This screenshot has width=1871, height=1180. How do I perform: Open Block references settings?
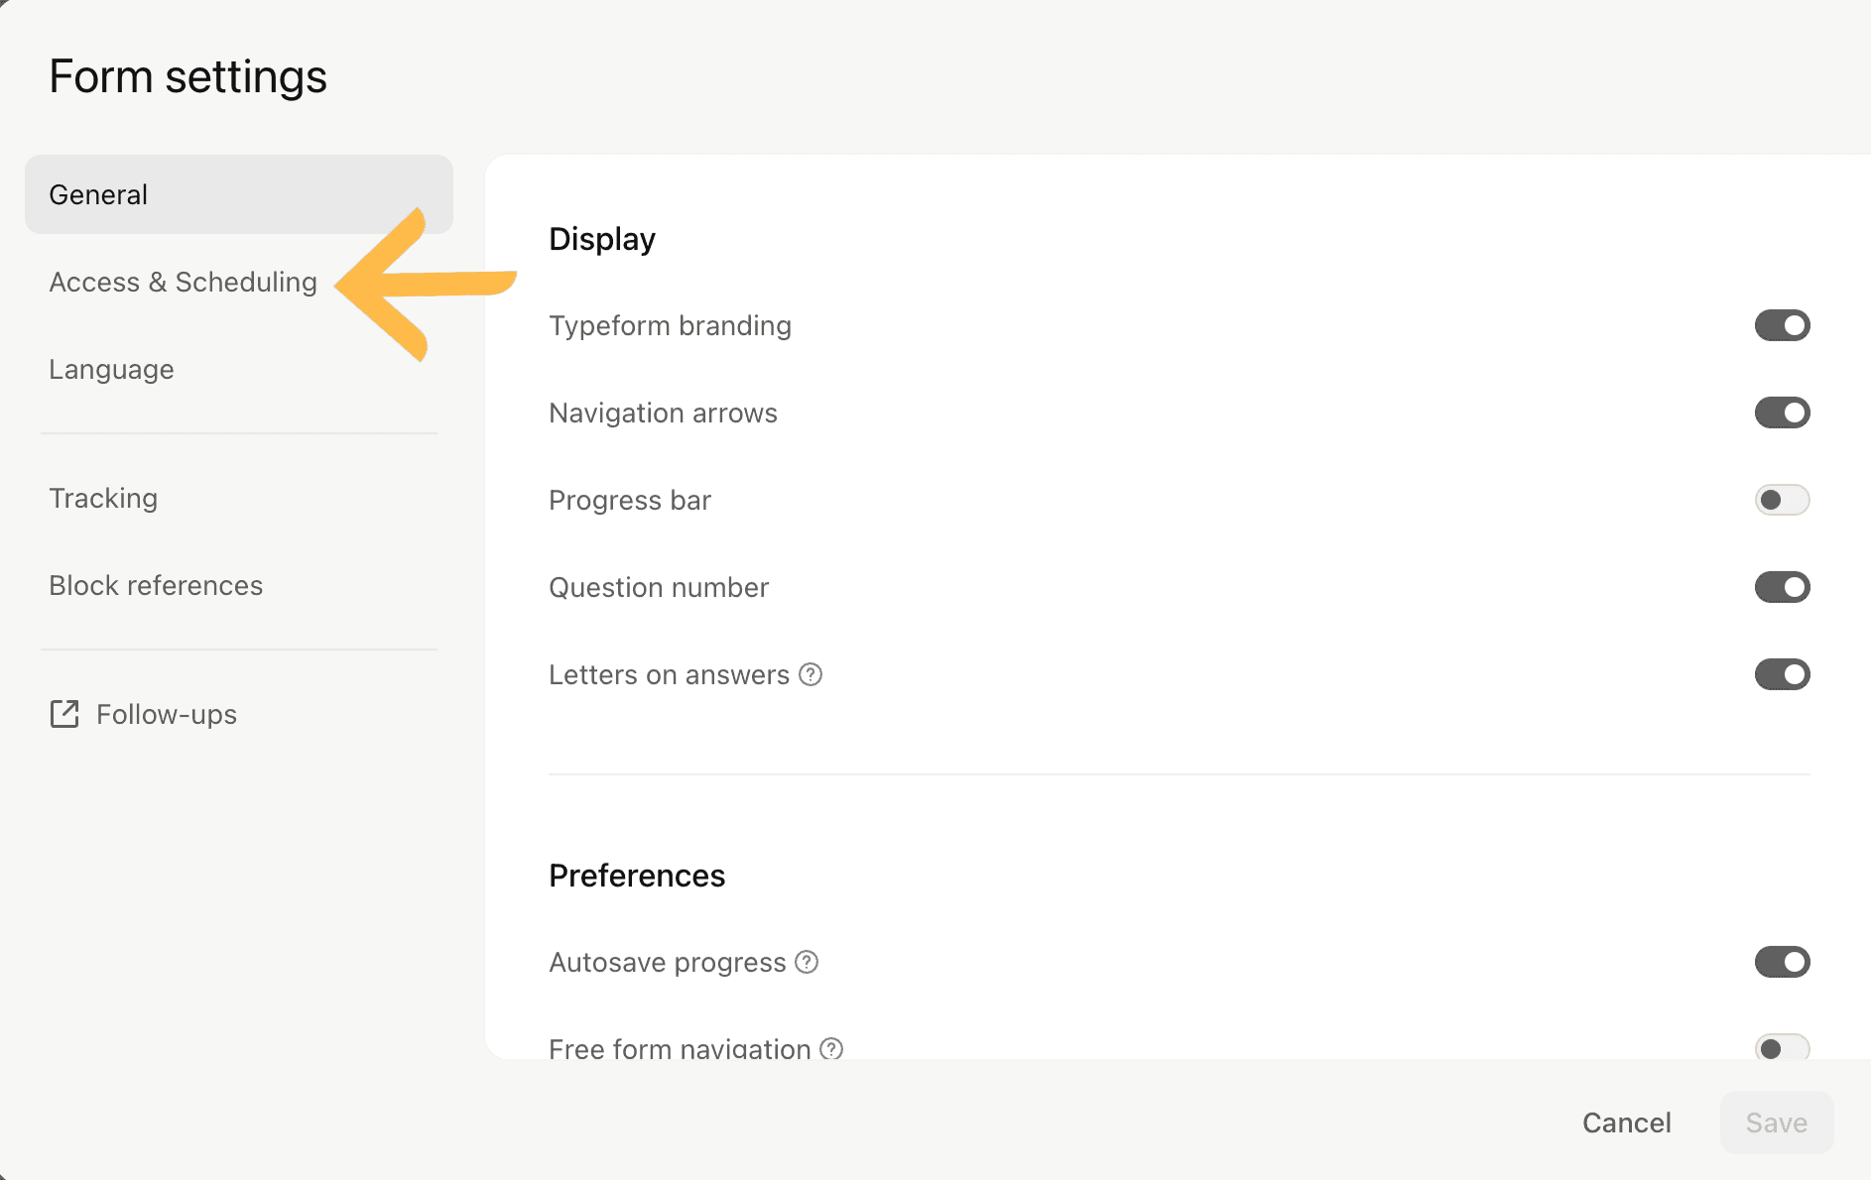[x=156, y=585]
